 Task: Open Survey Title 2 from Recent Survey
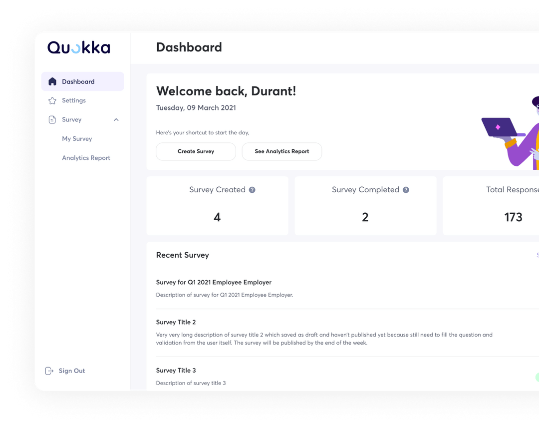pos(176,322)
